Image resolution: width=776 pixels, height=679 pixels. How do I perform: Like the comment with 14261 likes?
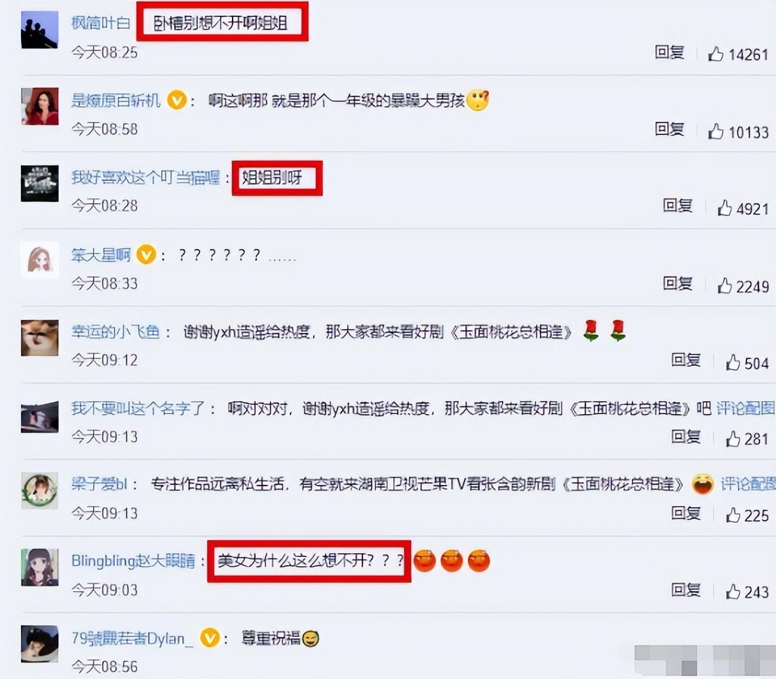[x=716, y=54]
